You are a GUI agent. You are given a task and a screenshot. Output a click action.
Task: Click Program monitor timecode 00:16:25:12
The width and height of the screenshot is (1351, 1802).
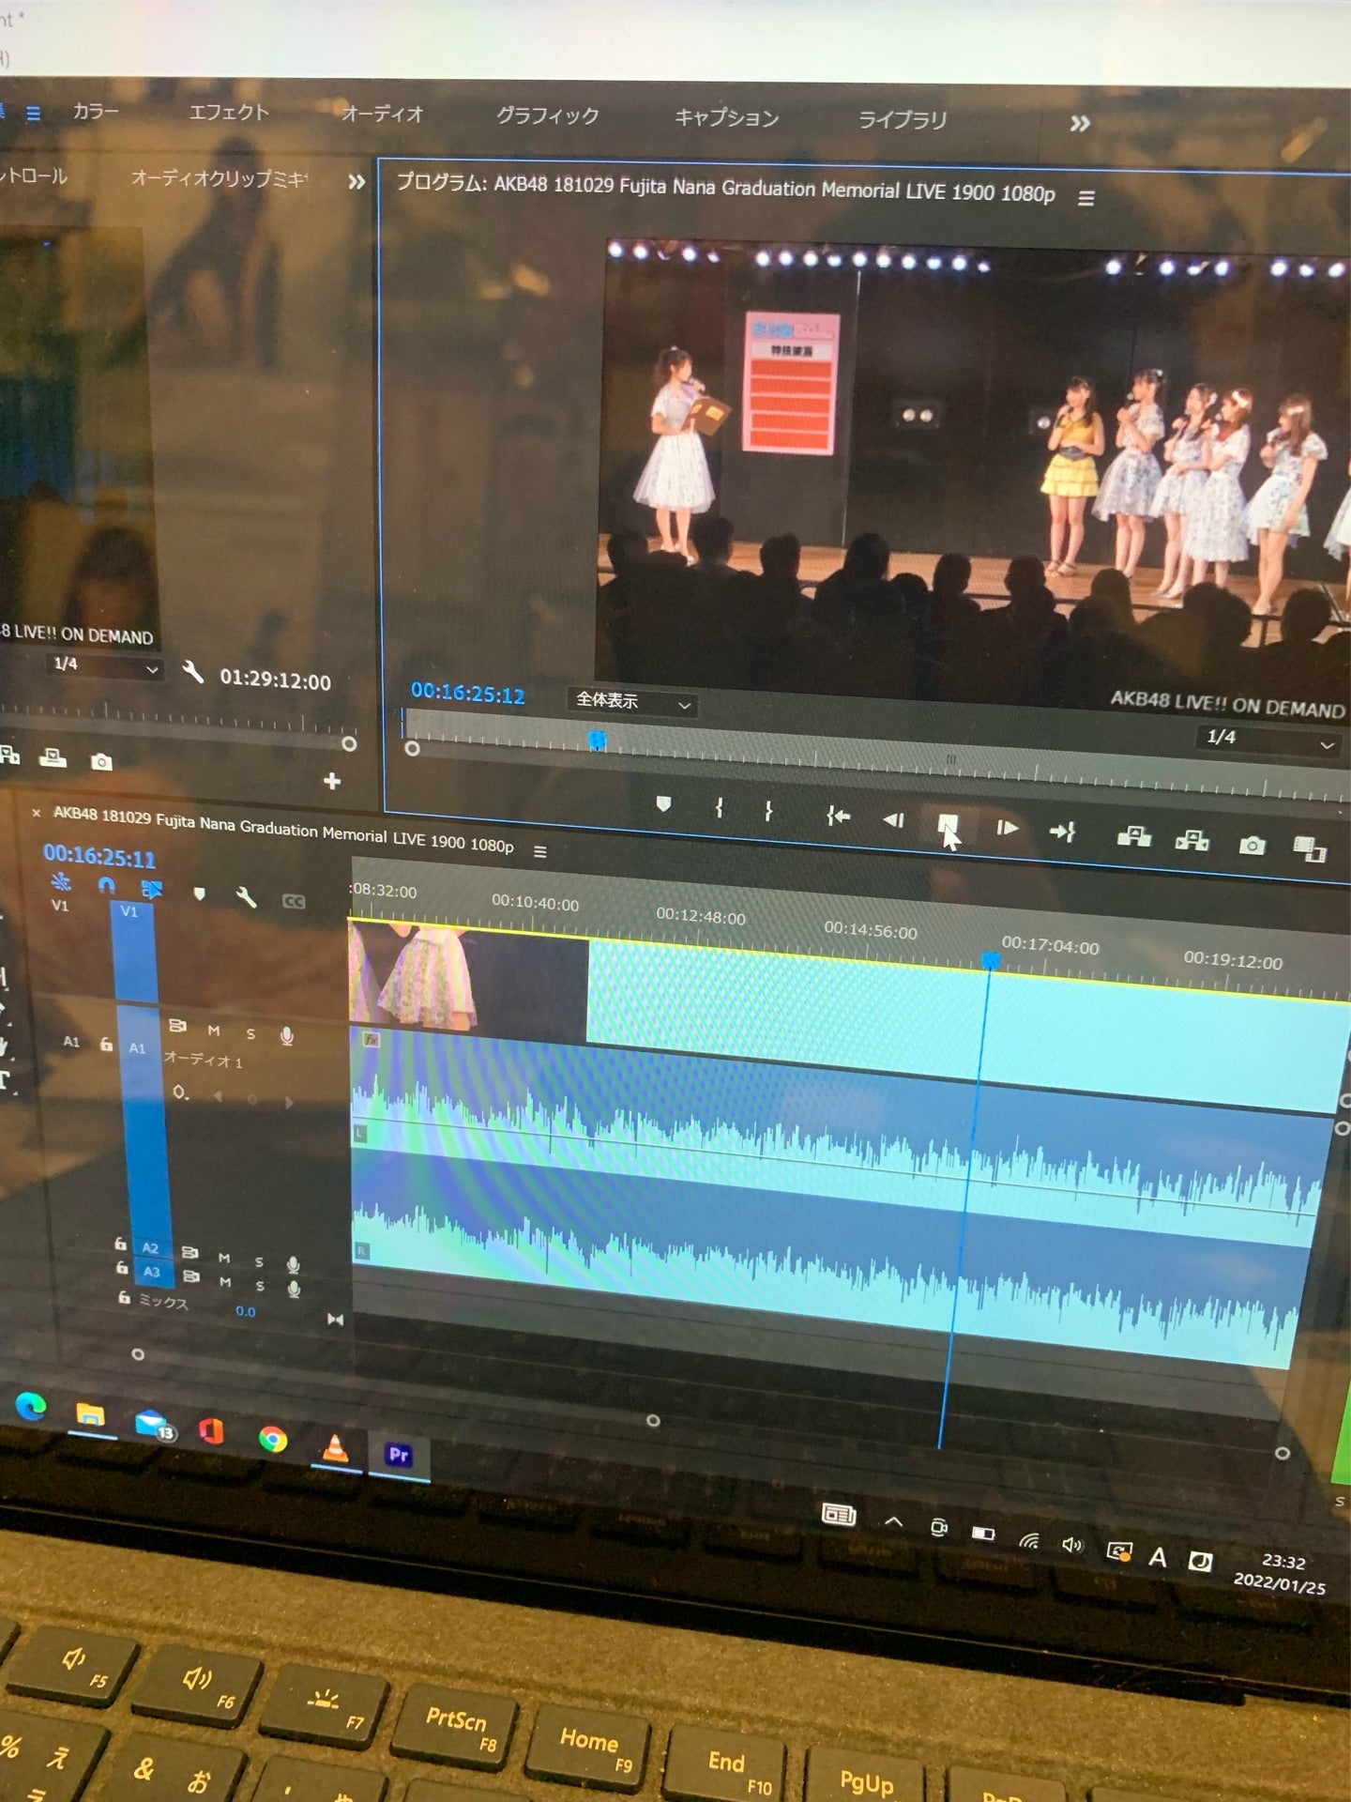(x=467, y=694)
